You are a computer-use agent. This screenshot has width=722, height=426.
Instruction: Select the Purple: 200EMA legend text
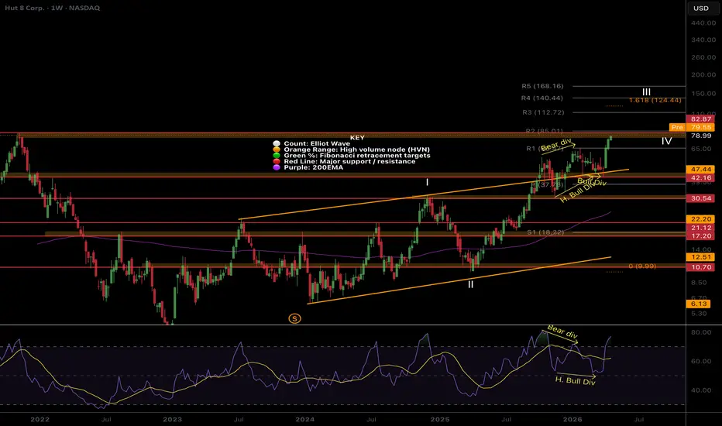(x=313, y=167)
